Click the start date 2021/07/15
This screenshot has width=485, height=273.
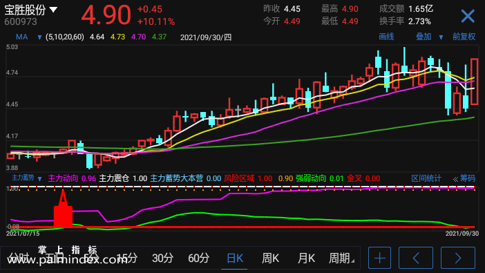23,234
